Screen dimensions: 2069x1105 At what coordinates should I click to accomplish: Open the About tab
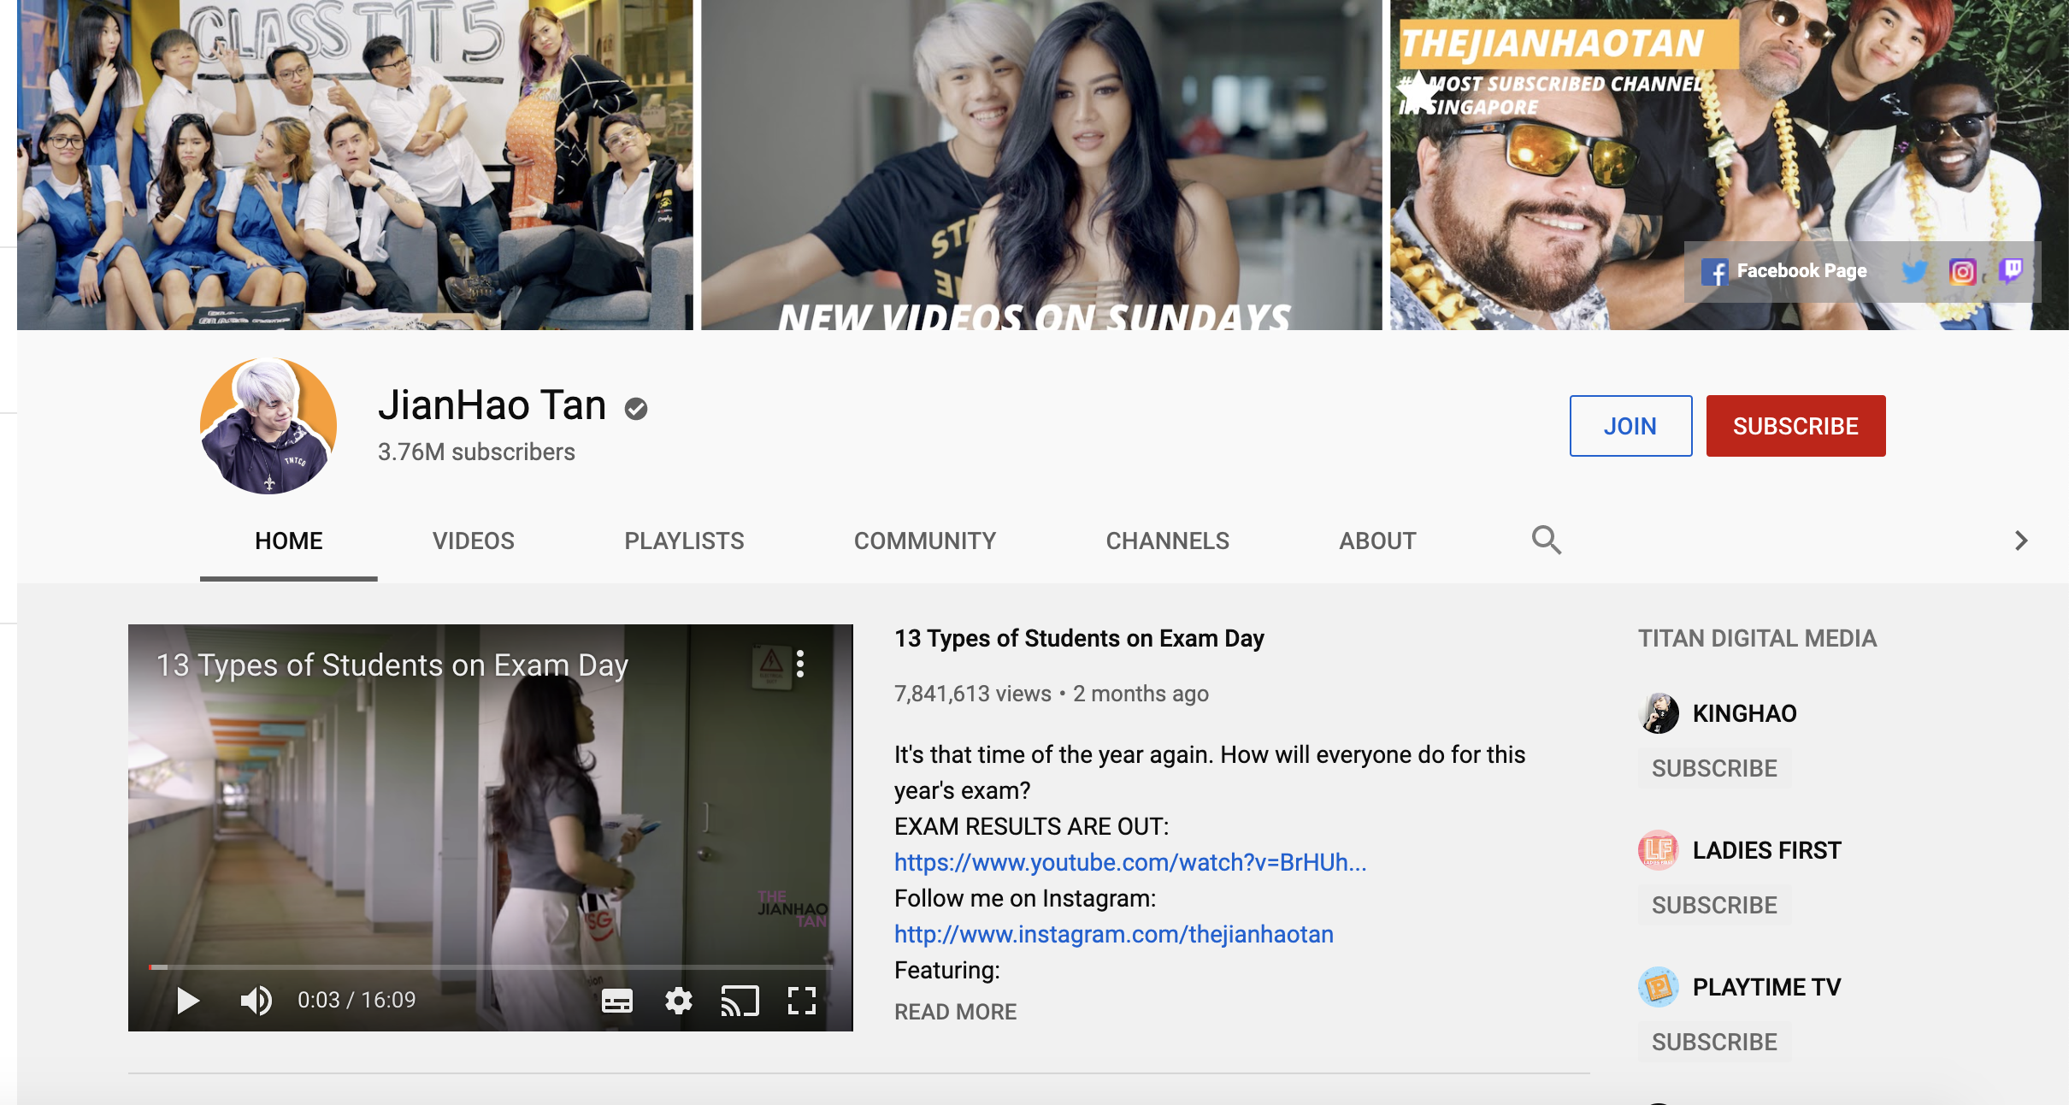point(1378,541)
